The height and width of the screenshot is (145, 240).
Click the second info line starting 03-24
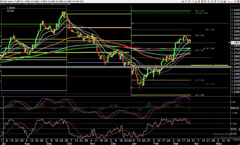pos(35,4)
